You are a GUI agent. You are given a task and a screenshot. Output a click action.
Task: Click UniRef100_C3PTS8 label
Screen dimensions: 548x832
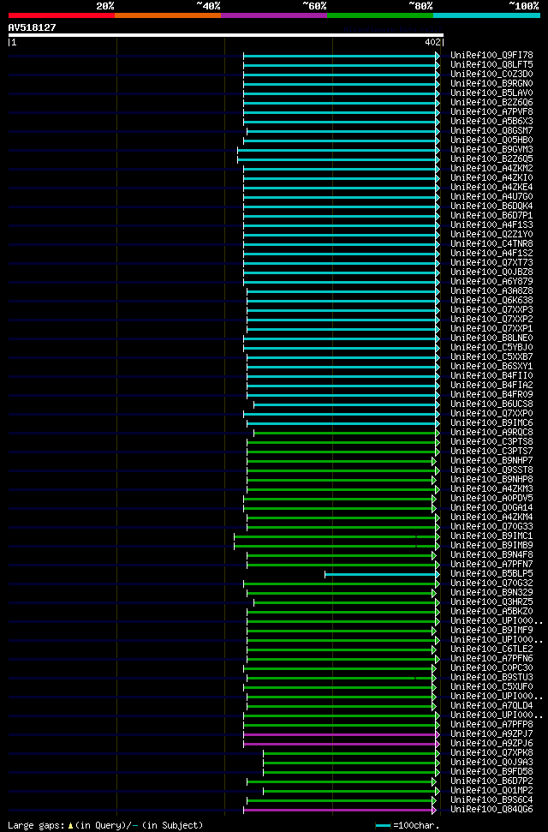491,441
